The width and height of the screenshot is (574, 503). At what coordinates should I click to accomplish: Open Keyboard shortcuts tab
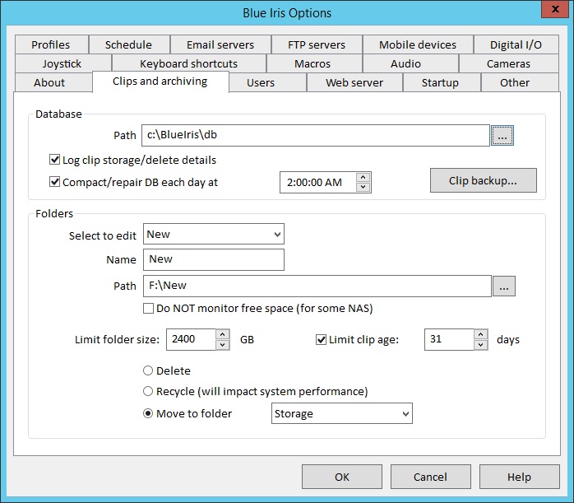pyautogui.click(x=189, y=63)
